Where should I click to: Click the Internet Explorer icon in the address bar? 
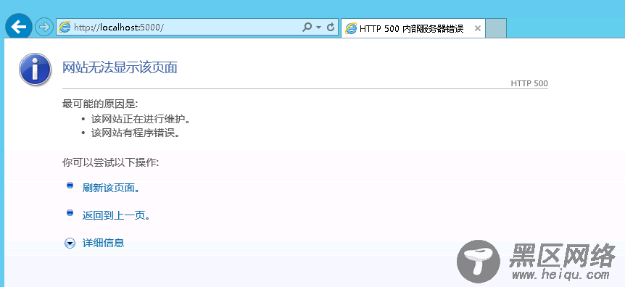pos(65,27)
